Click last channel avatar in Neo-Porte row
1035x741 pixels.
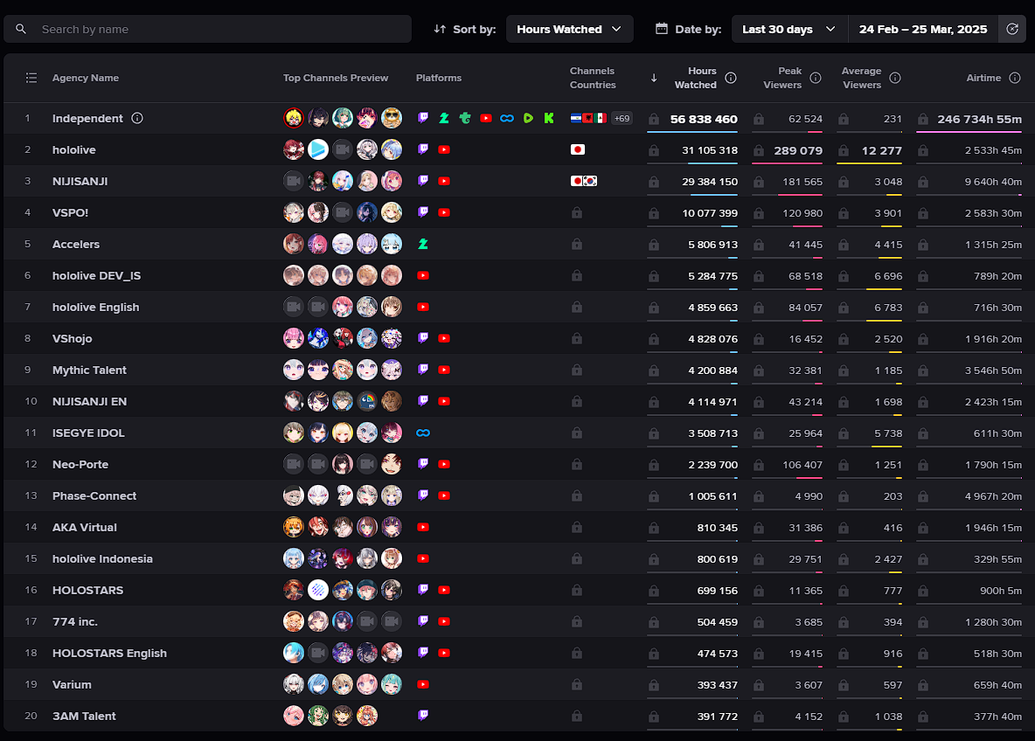pos(392,465)
